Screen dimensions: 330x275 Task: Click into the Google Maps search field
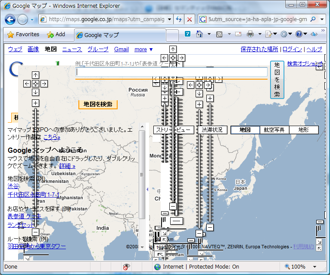click(x=171, y=72)
